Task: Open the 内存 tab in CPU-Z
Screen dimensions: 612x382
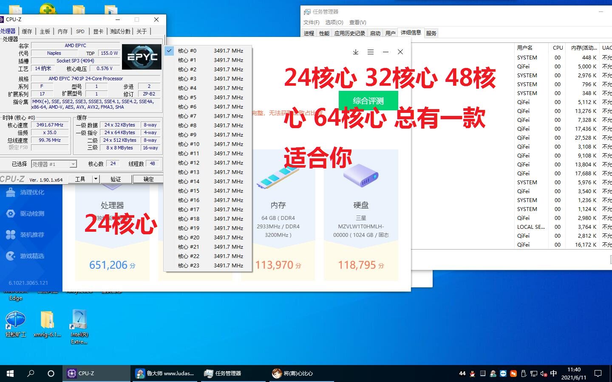Action: click(x=63, y=31)
